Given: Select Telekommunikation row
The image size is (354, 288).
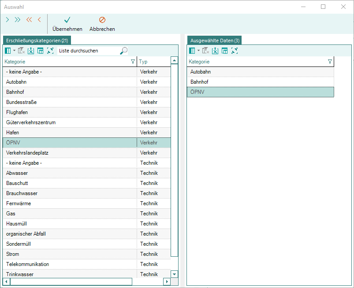Looking at the screenshot, I should click(x=87, y=264).
